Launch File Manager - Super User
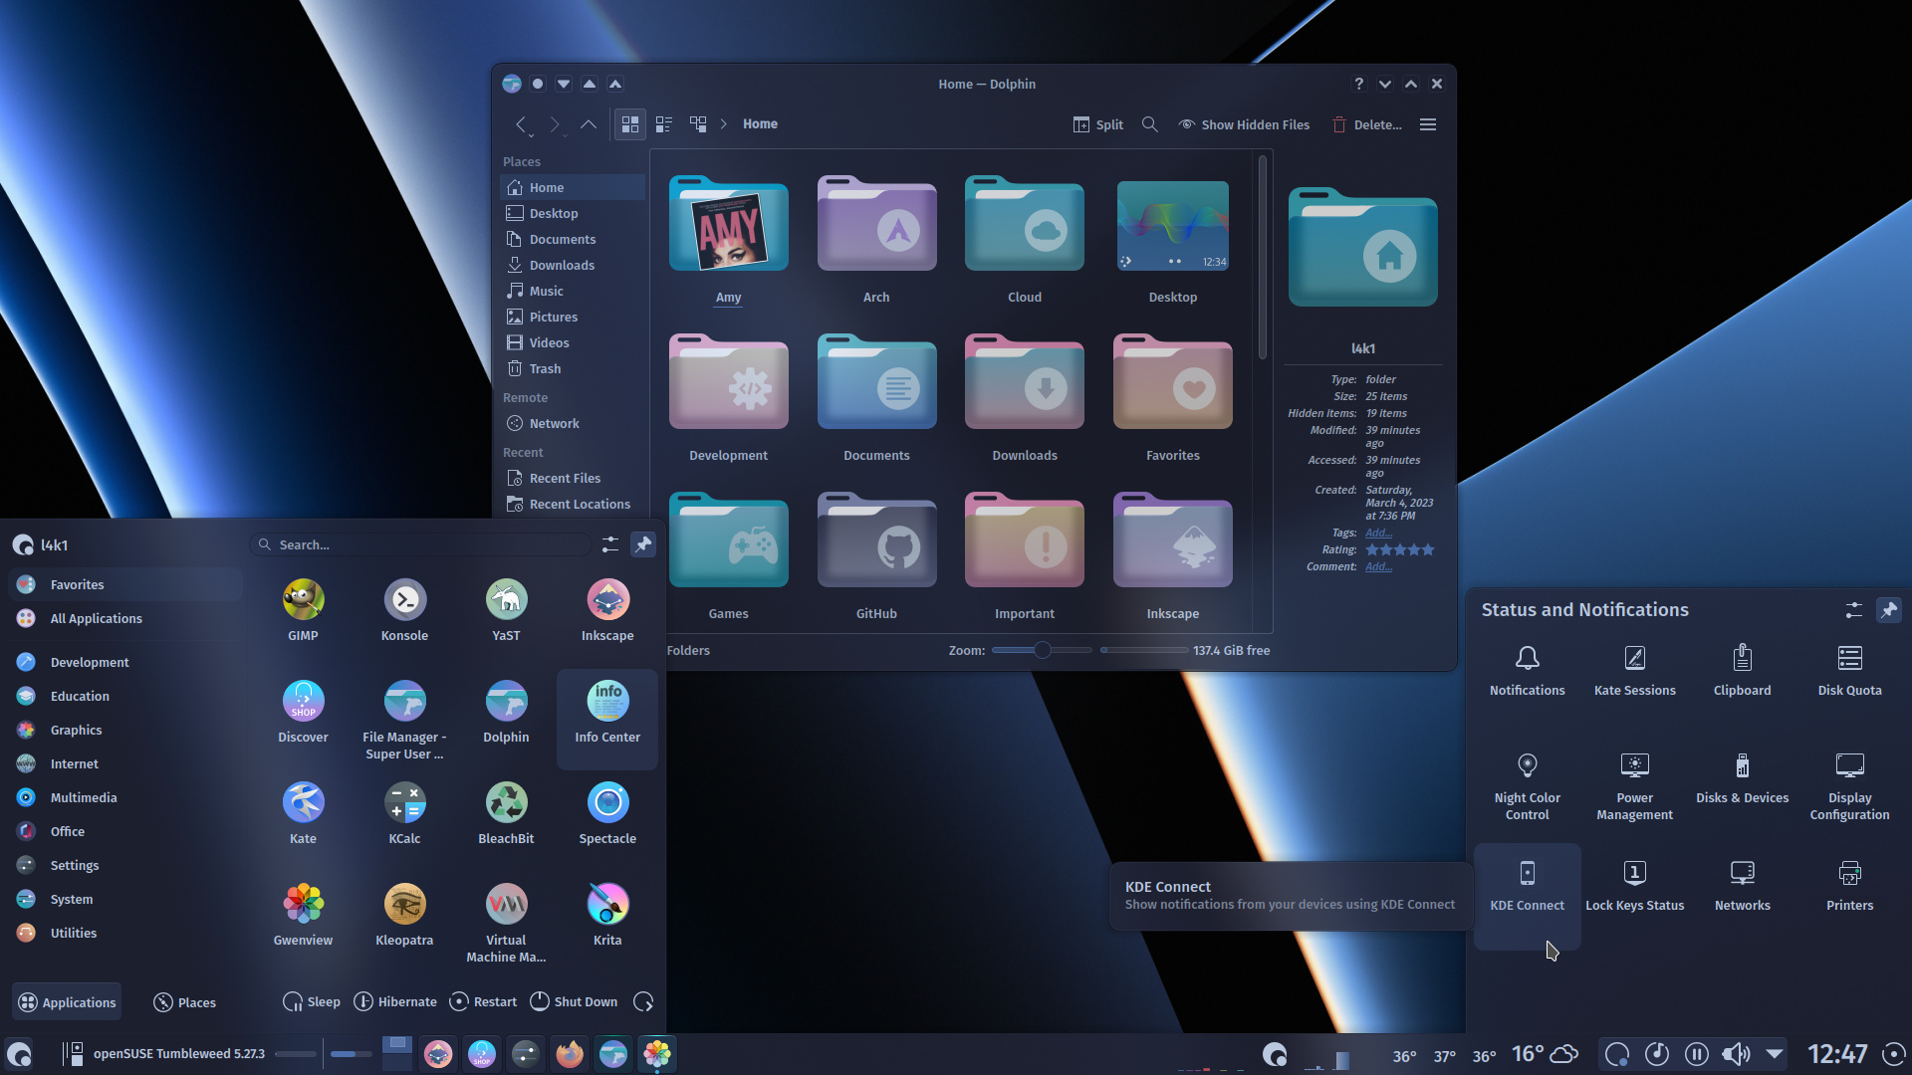 (x=404, y=720)
